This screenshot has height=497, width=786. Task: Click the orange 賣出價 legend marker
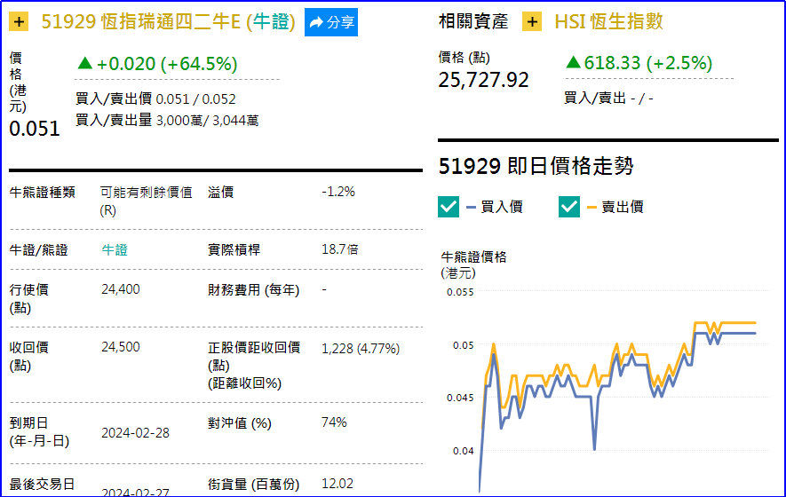[591, 207]
